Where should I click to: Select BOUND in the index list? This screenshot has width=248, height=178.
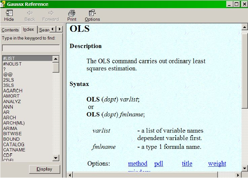click(28, 139)
